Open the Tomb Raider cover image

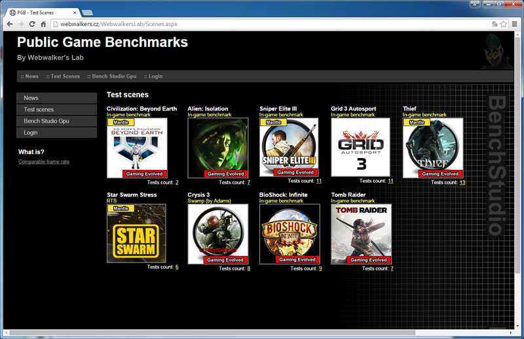[x=362, y=234]
